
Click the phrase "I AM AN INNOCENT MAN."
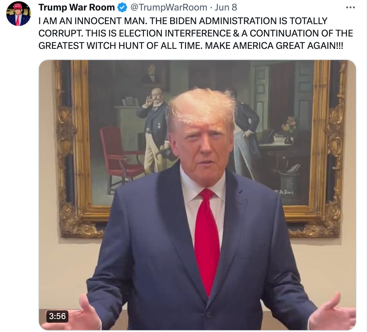[x=93, y=21]
